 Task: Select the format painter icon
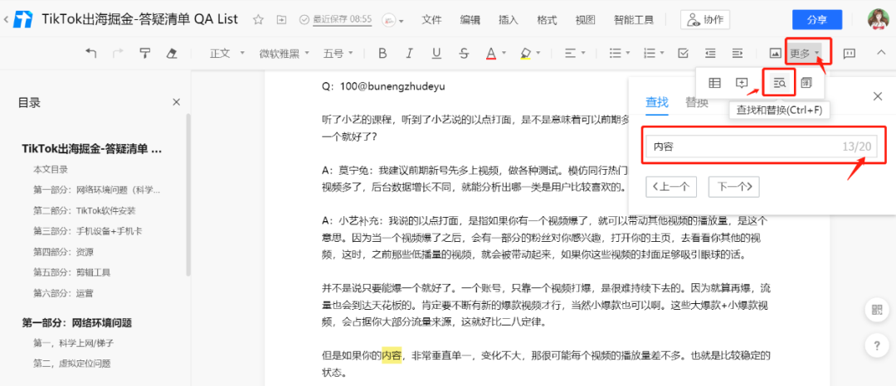click(145, 53)
